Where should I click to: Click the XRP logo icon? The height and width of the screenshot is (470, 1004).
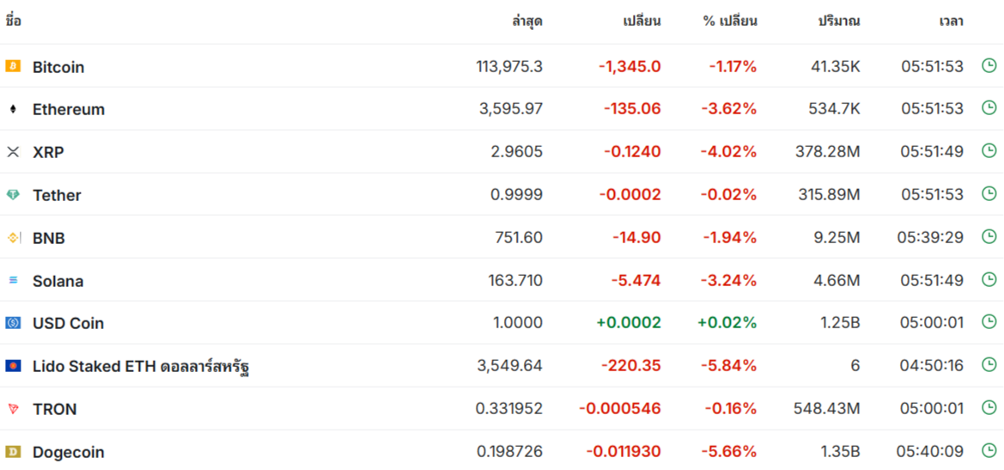pyautogui.click(x=13, y=152)
